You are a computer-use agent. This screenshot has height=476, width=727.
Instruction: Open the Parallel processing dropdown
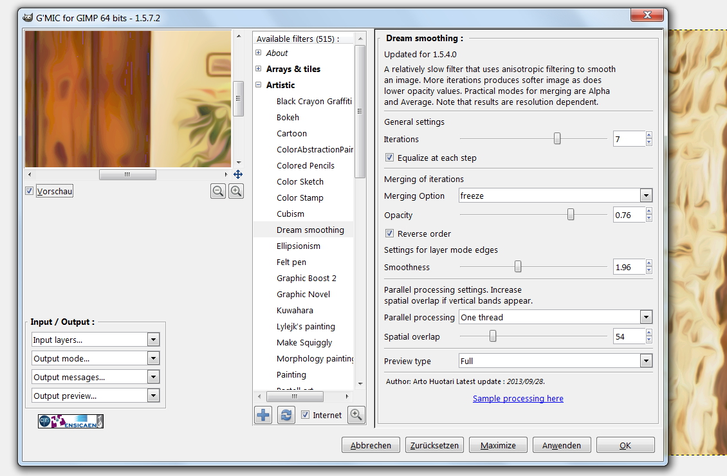click(555, 317)
